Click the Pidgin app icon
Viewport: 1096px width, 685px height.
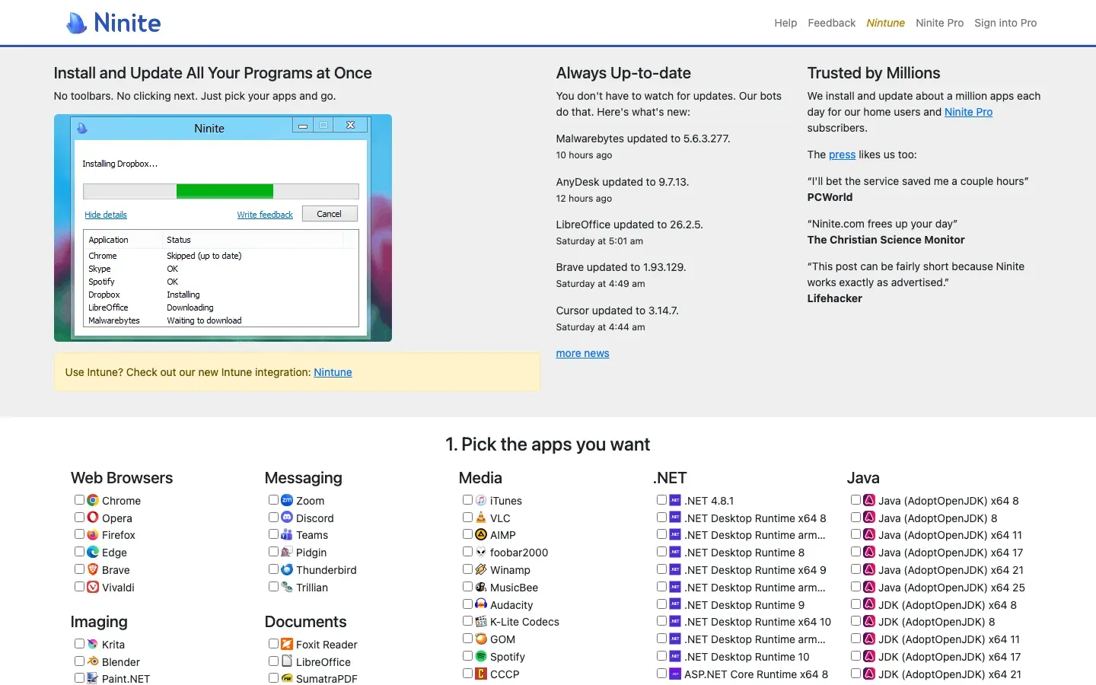[x=287, y=552]
